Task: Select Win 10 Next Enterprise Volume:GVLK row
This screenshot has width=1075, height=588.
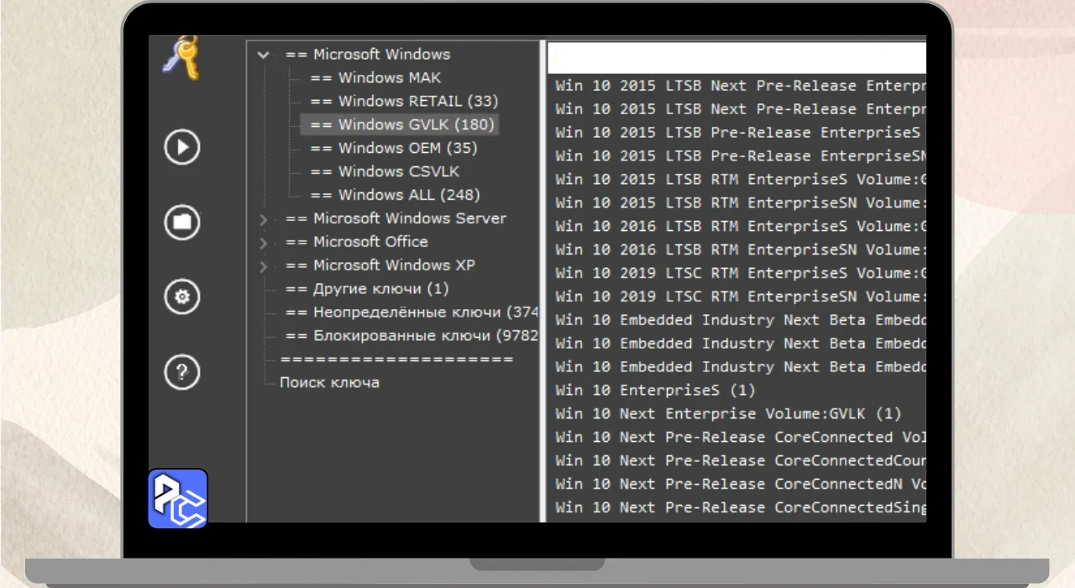Action: pos(727,413)
